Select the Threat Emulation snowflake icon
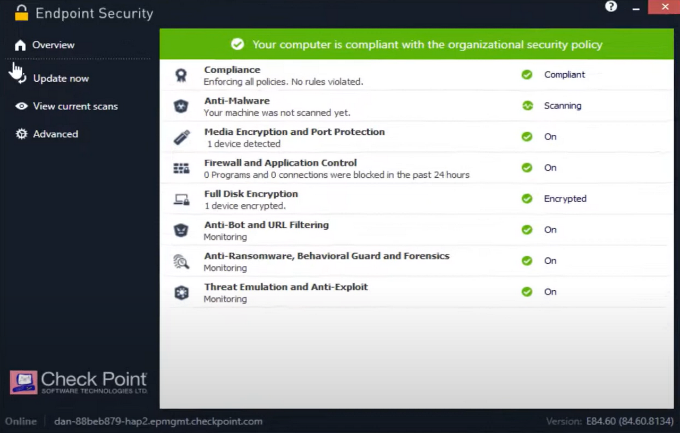 (x=181, y=292)
